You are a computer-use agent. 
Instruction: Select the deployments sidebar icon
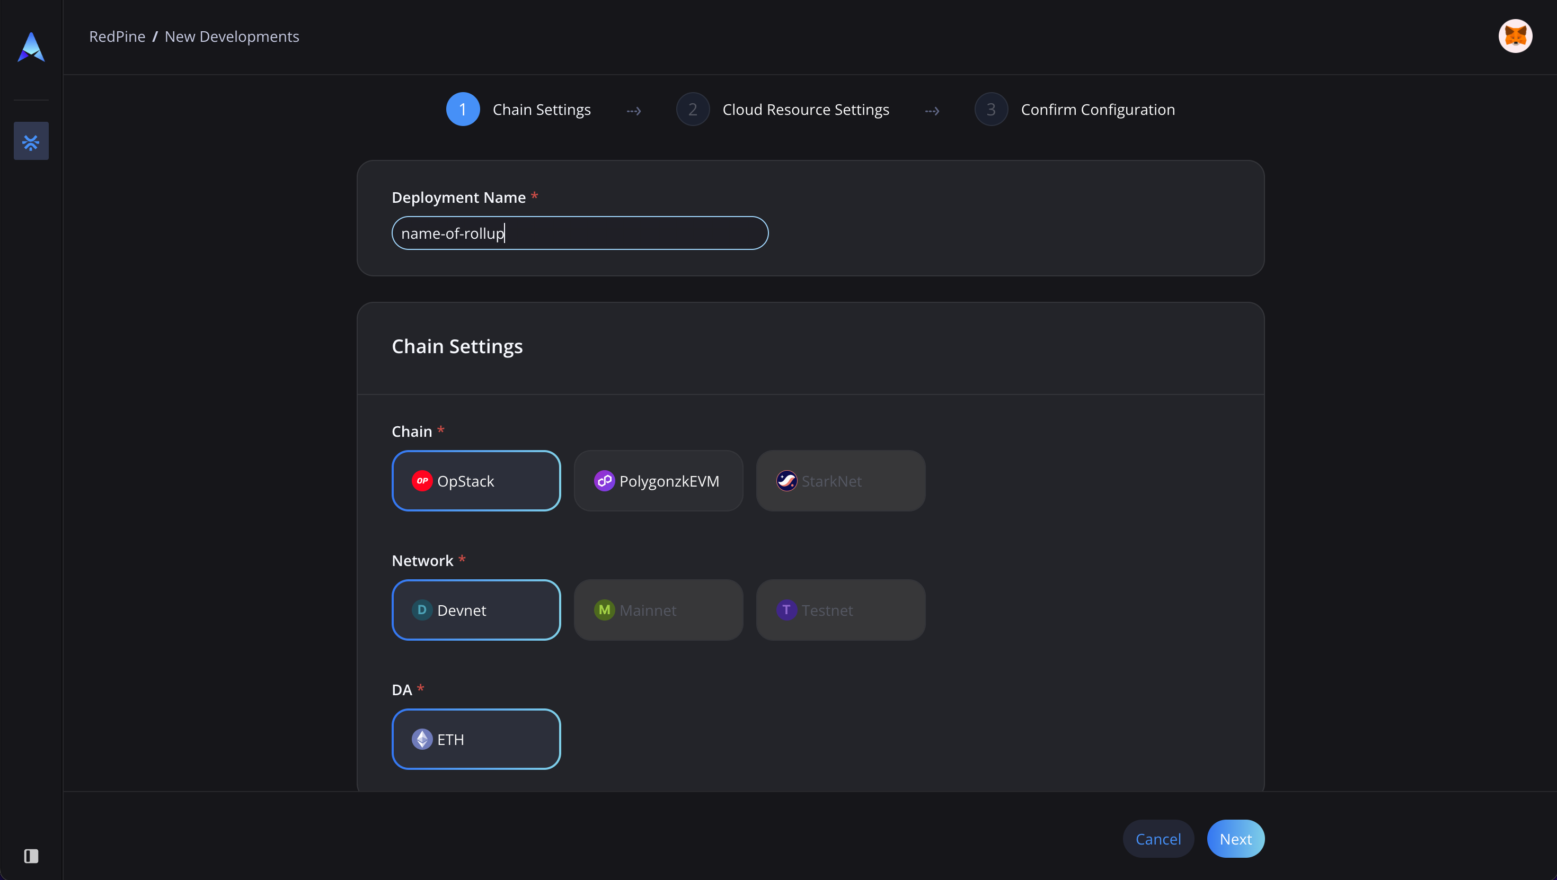point(31,141)
